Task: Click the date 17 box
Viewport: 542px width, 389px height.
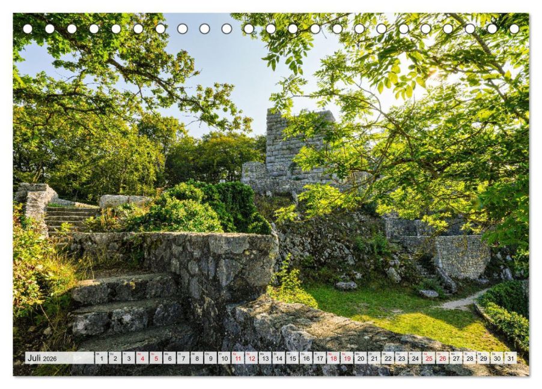Action: [320, 358]
